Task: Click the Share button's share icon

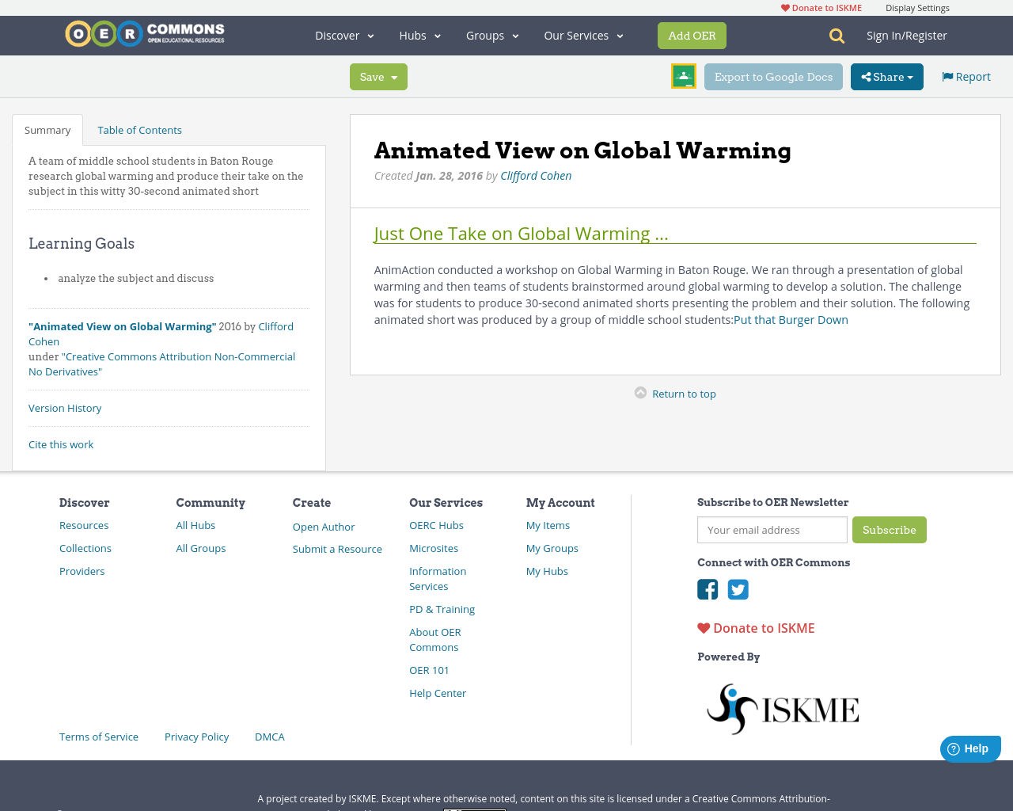Action: click(867, 76)
